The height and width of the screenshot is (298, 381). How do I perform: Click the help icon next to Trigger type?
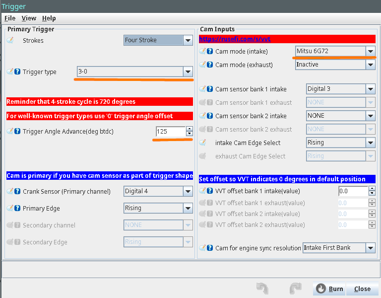pyautogui.click(x=17, y=72)
